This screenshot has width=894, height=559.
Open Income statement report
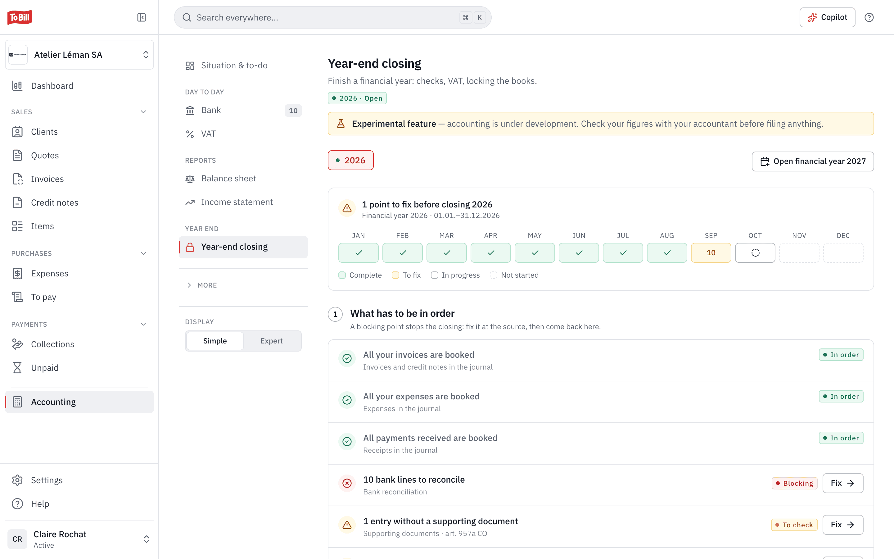pyautogui.click(x=243, y=202)
